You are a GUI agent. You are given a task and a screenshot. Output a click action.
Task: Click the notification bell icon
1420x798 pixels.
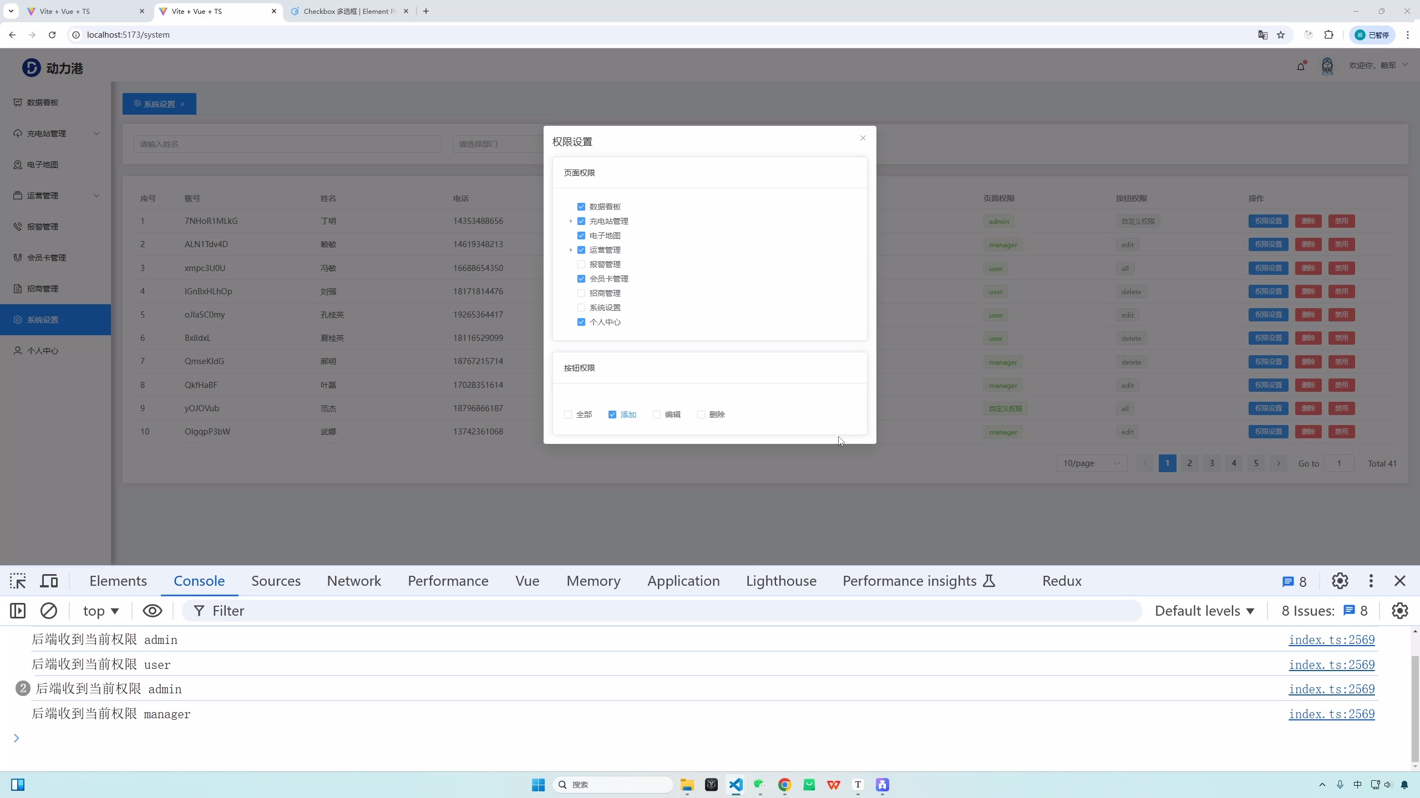tap(1301, 66)
